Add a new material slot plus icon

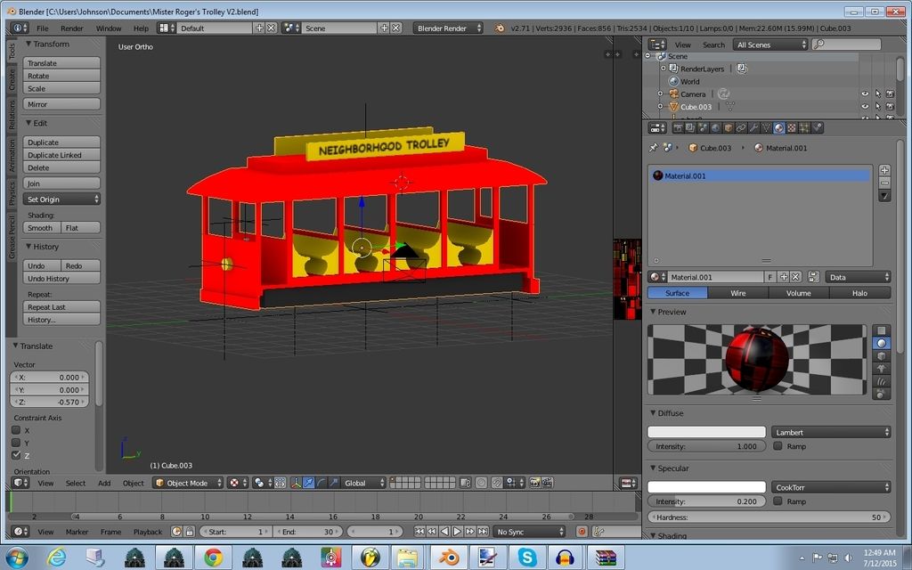tap(884, 170)
